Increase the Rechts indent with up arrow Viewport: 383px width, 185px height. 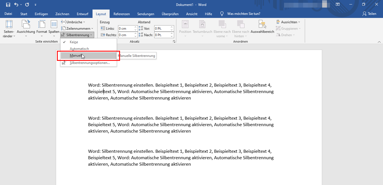(x=136, y=33)
